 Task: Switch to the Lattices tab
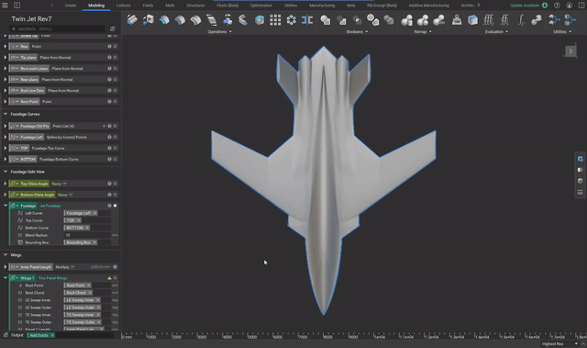point(123,6)
